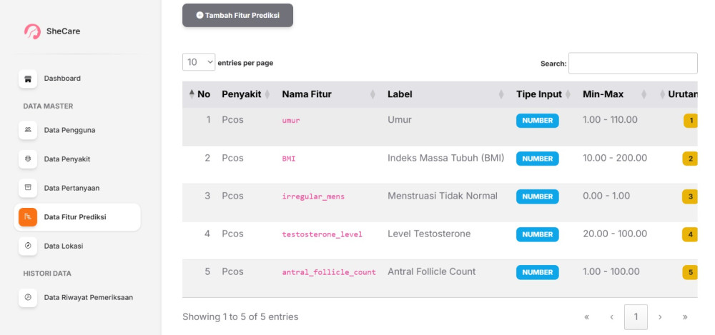Click the Data Pengguna users icon
This screenshot has width=715, height=335.
pos(28,130)
